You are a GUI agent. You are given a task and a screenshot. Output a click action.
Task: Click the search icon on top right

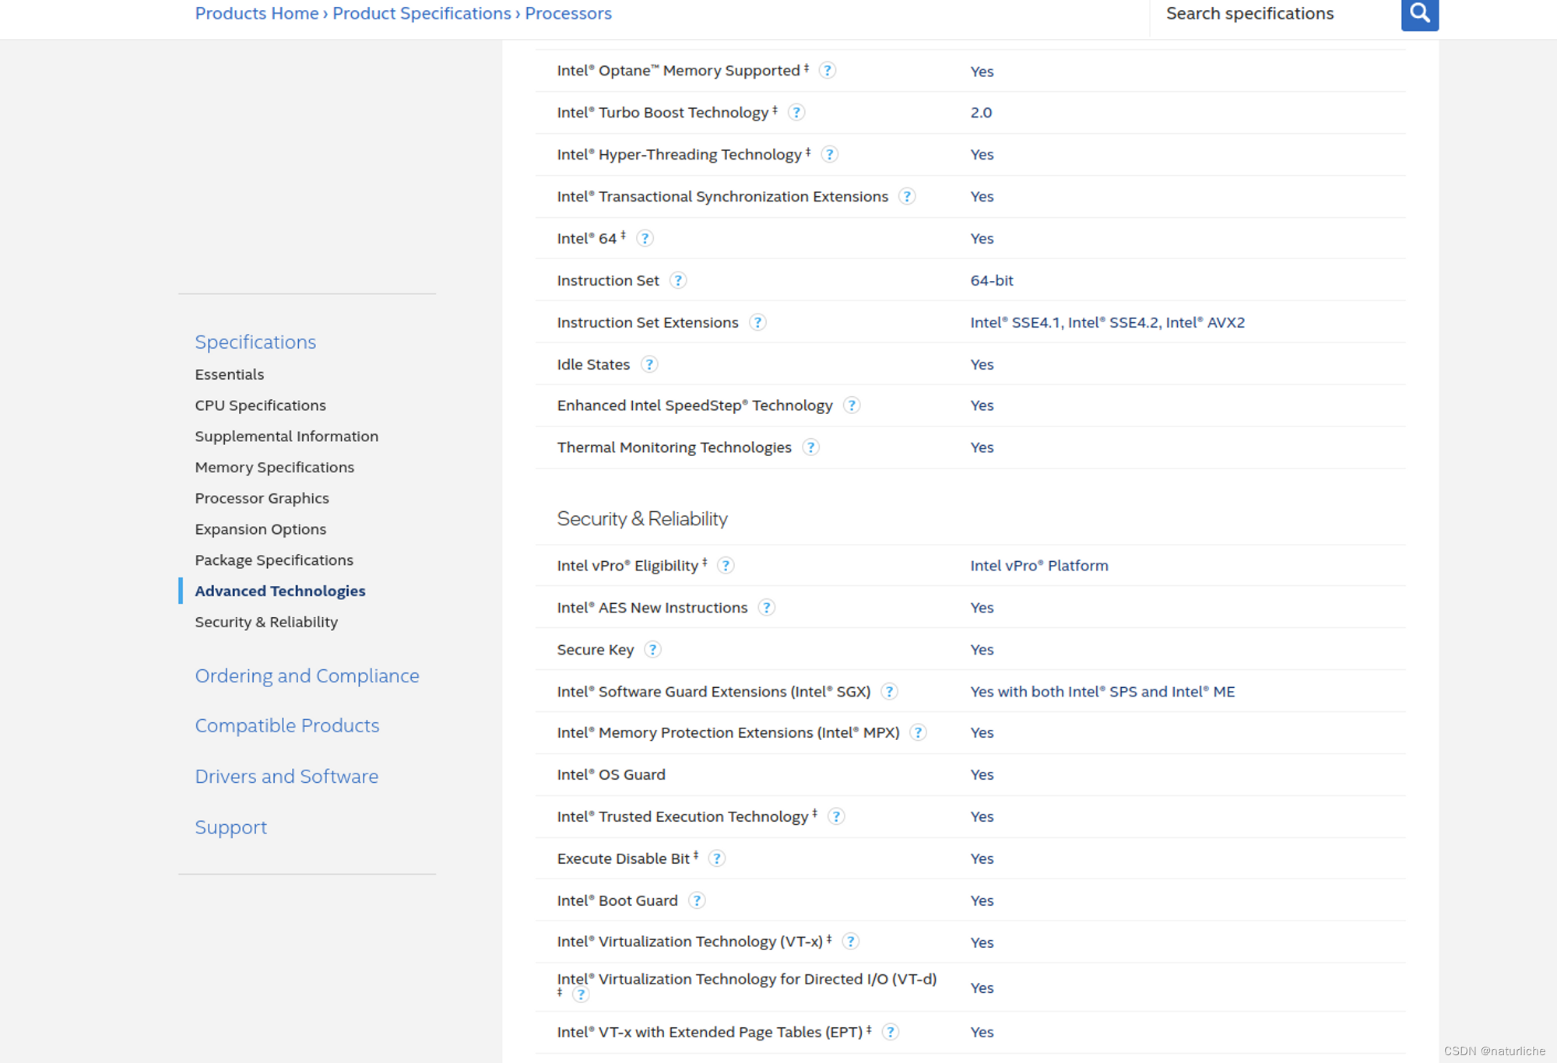[1418, 13]
